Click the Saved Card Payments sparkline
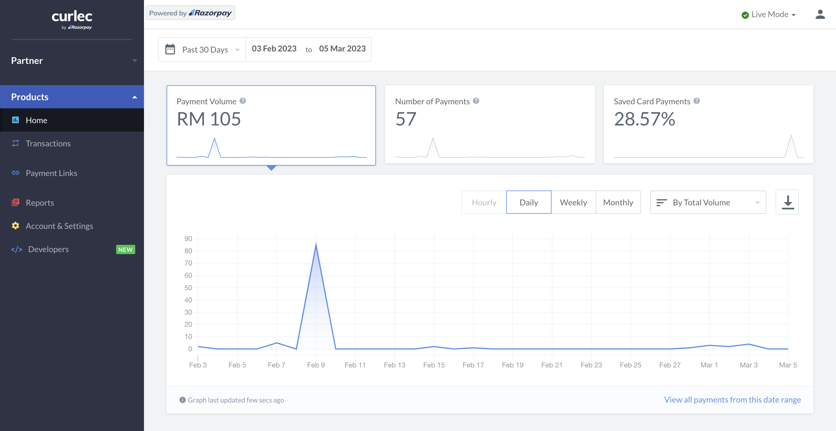 pos(709,146)
